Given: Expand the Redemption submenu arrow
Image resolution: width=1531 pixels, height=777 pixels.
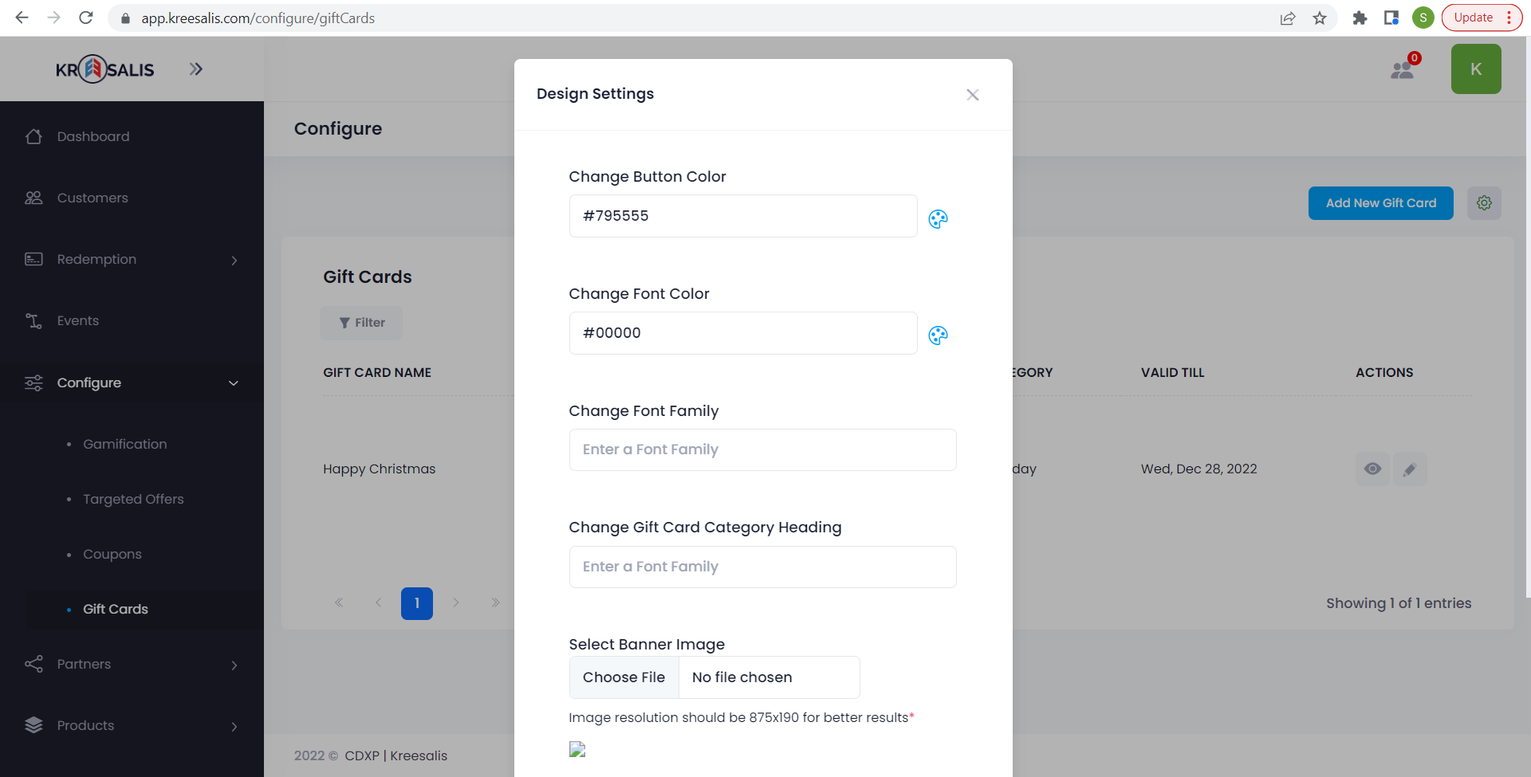Looking at the screenshot, I should 234,260.
